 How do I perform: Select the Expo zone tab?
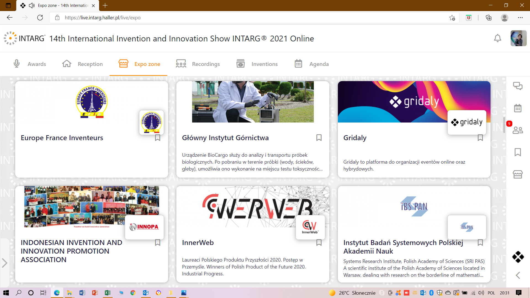[x=139, y=64]
